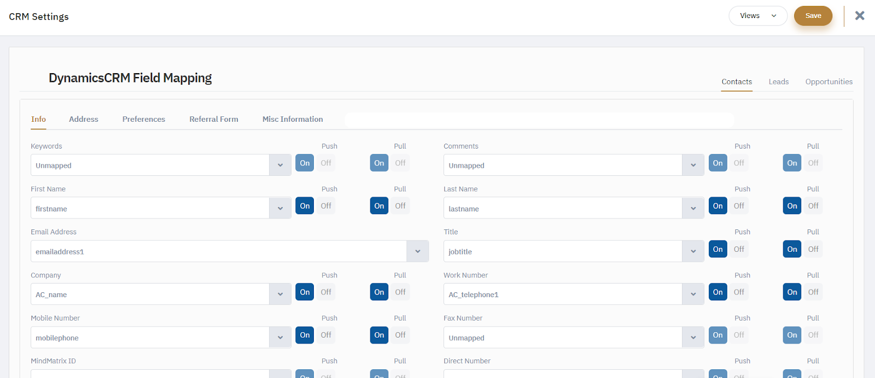Open the Misc Information sub-tab

pyautogui.click(x=293, y=119)
